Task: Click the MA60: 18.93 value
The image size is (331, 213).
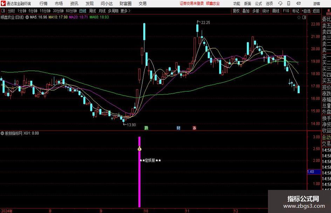Action: [99, 17]
